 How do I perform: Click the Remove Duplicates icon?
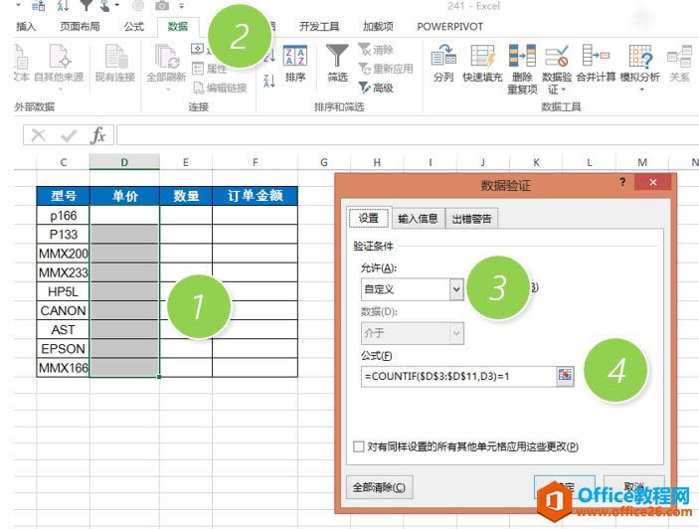tap(522, 56)
